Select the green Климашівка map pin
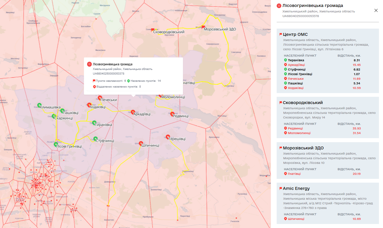 (x=39, y=105)
